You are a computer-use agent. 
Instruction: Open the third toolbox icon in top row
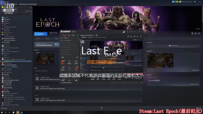[76, 62]
